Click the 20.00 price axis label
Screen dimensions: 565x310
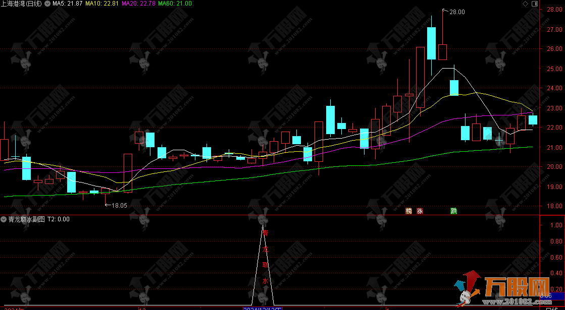(x=554, y=166)
